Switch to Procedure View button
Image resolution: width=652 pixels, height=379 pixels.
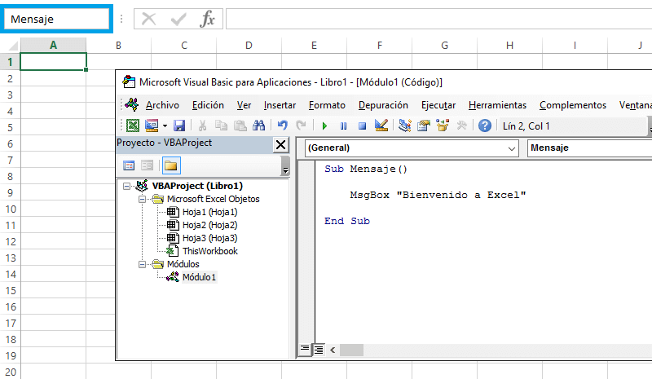pyautogui.click(x=305, y=350)
